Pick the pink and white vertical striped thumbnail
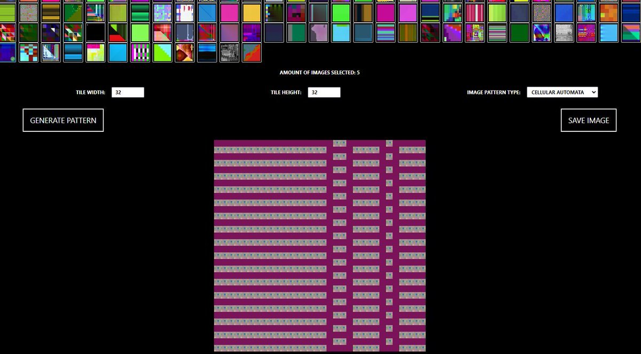 (x=474, y=13)
